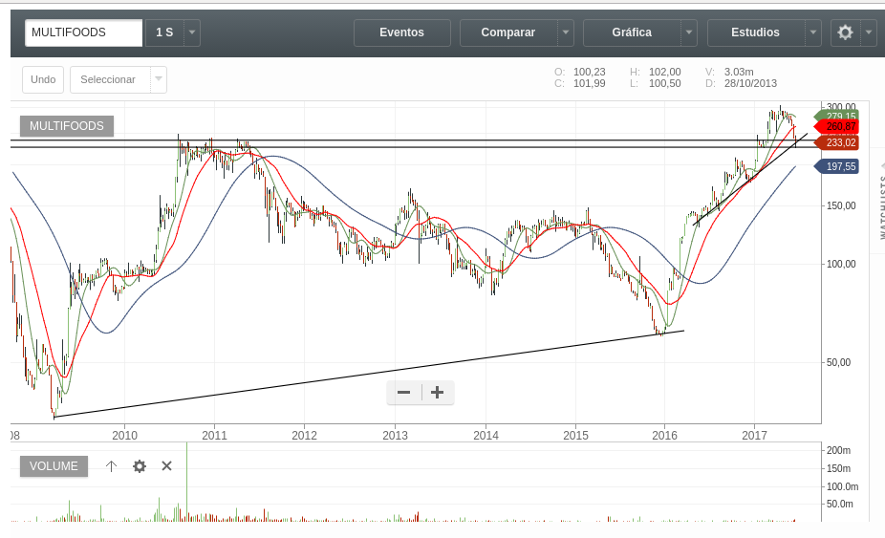Expand the 1 S interval dropdown arrow
885x538 pixels.
tap(192, 32)
